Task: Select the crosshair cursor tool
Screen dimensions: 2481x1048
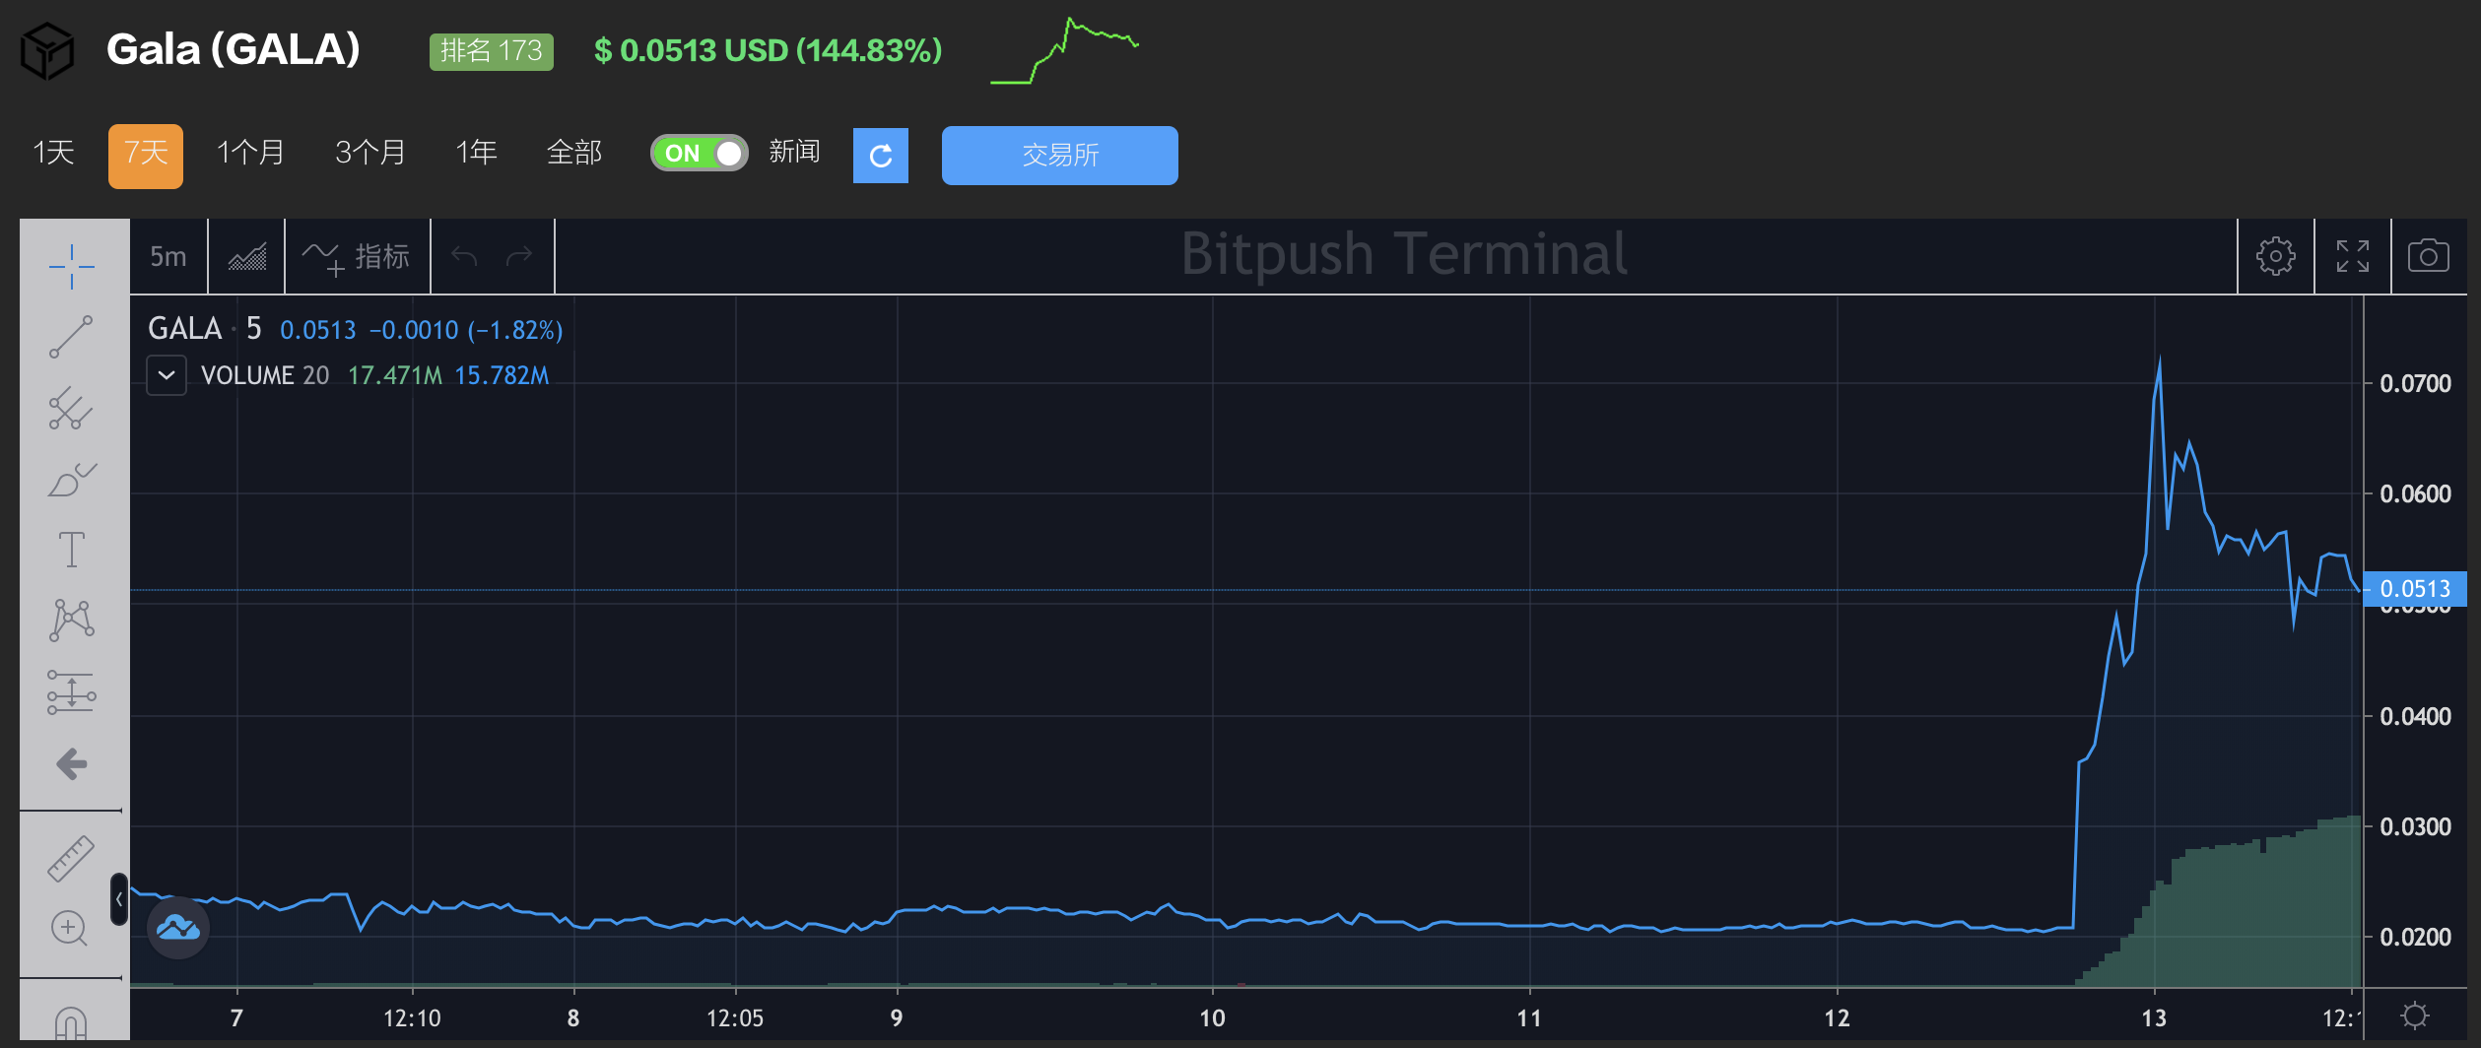Action: click(x=71, y=266)
